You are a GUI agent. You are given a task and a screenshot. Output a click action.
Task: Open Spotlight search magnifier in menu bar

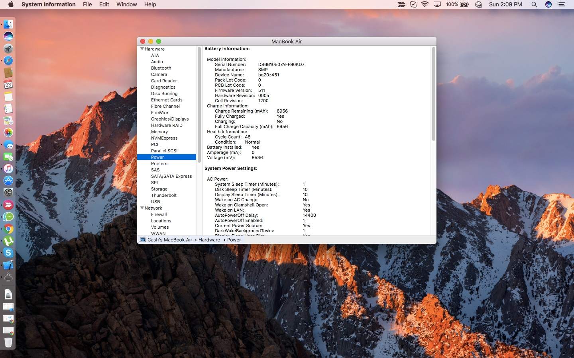coord(534,4)
